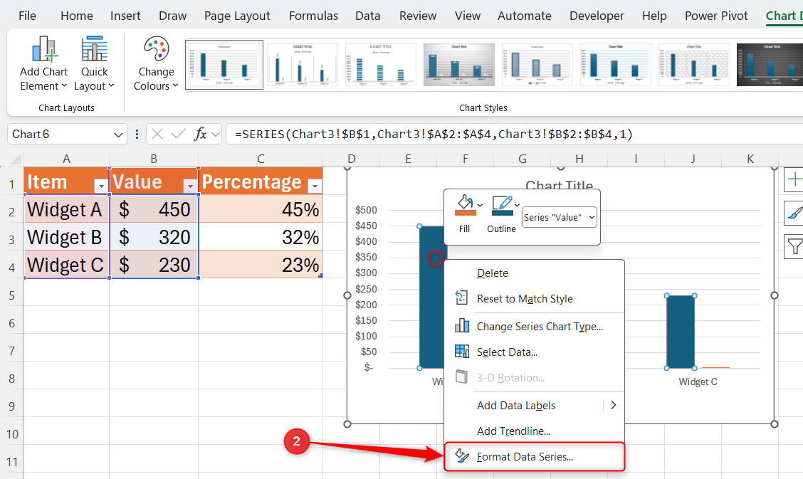
Task: Choose Format Data Series option
Action: coord(534,456)
